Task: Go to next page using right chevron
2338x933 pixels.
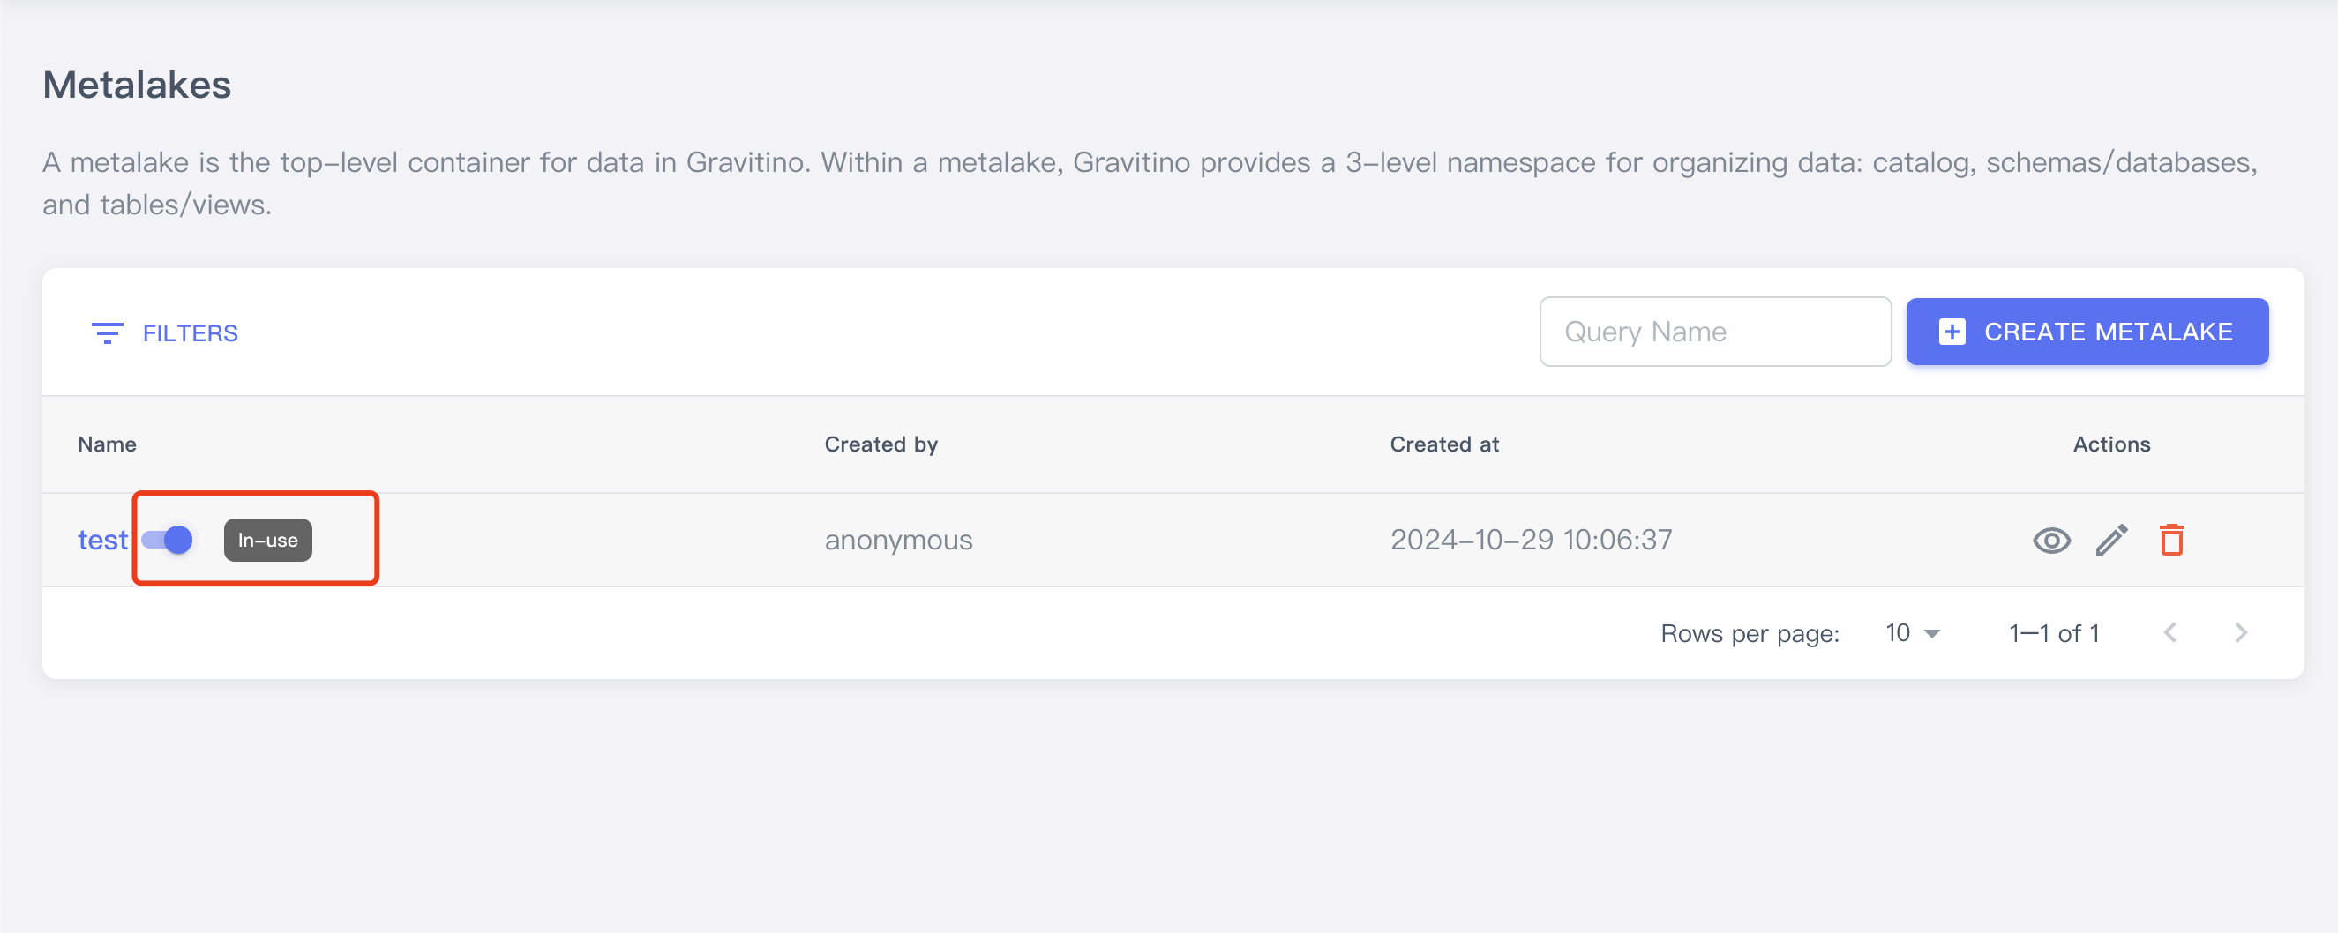Action: point(2240,633)
